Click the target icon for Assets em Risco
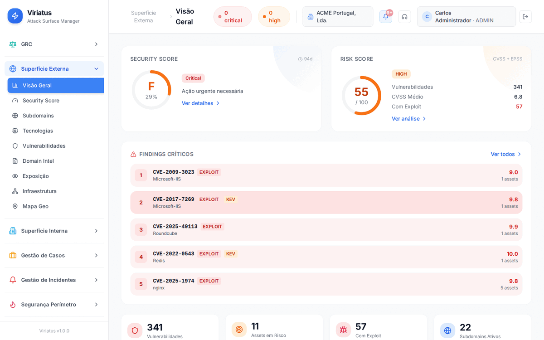Screen dimensions: 544x340 (x=239, y=330)
